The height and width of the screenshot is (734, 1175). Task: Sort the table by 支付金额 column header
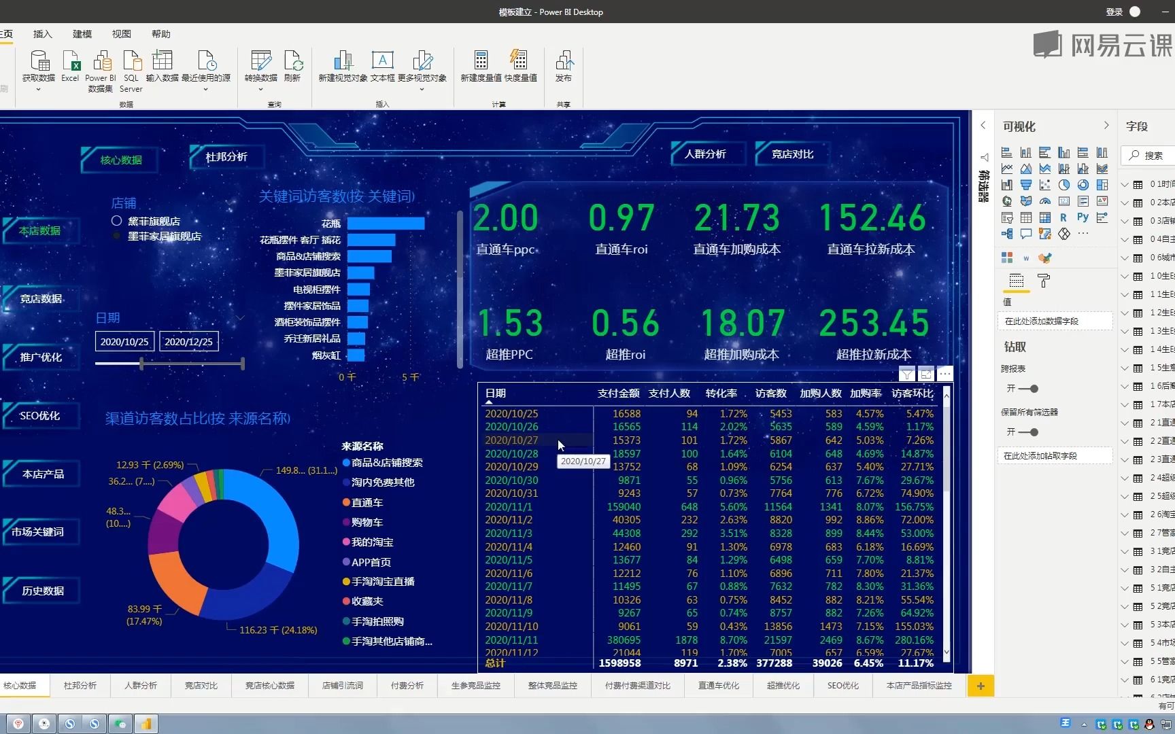pos(618,394)
